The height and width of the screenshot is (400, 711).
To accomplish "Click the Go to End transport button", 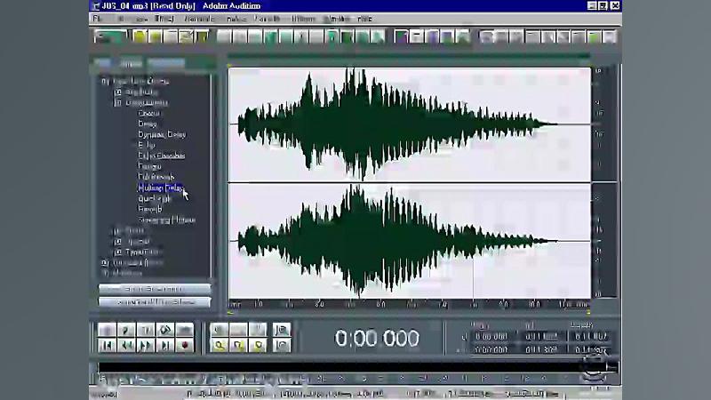I will pyautogui.click(x=165, y=346).
